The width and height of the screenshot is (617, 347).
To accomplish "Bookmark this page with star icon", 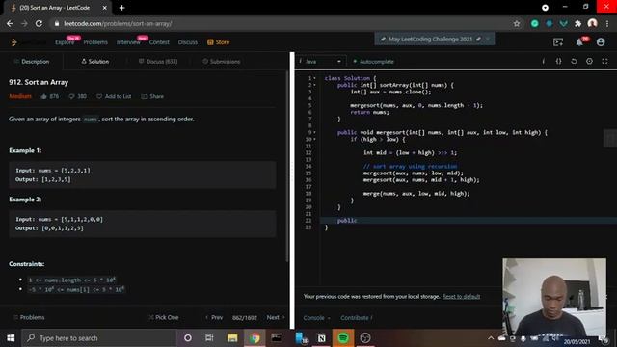I will [517, 23].
